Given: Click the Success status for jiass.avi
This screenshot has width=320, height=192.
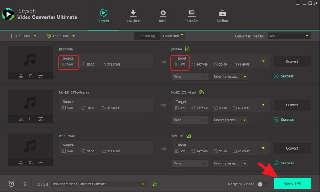Looking at the screenshot, I should pos(284,76).
